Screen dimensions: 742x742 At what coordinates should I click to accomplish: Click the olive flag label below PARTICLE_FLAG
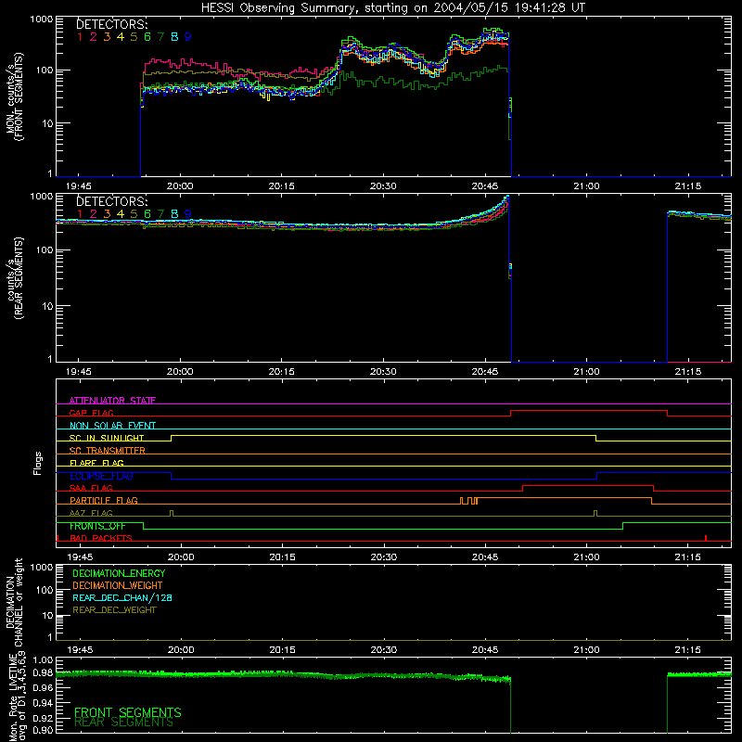pos(91,513)
